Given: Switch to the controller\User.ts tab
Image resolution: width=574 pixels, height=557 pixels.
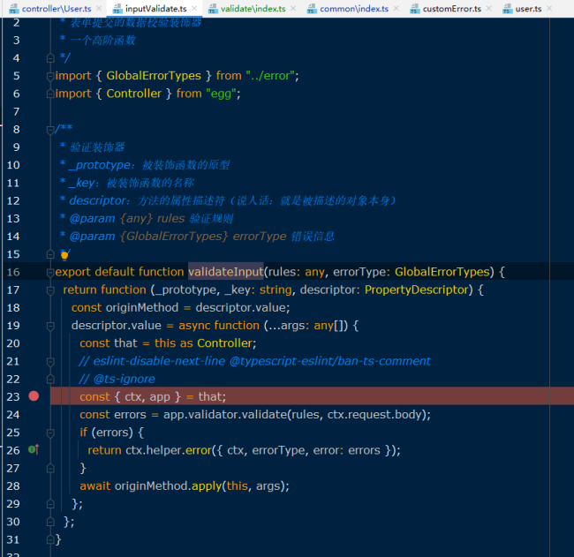Looking at the screenshot, I should [x=56, y=9].
